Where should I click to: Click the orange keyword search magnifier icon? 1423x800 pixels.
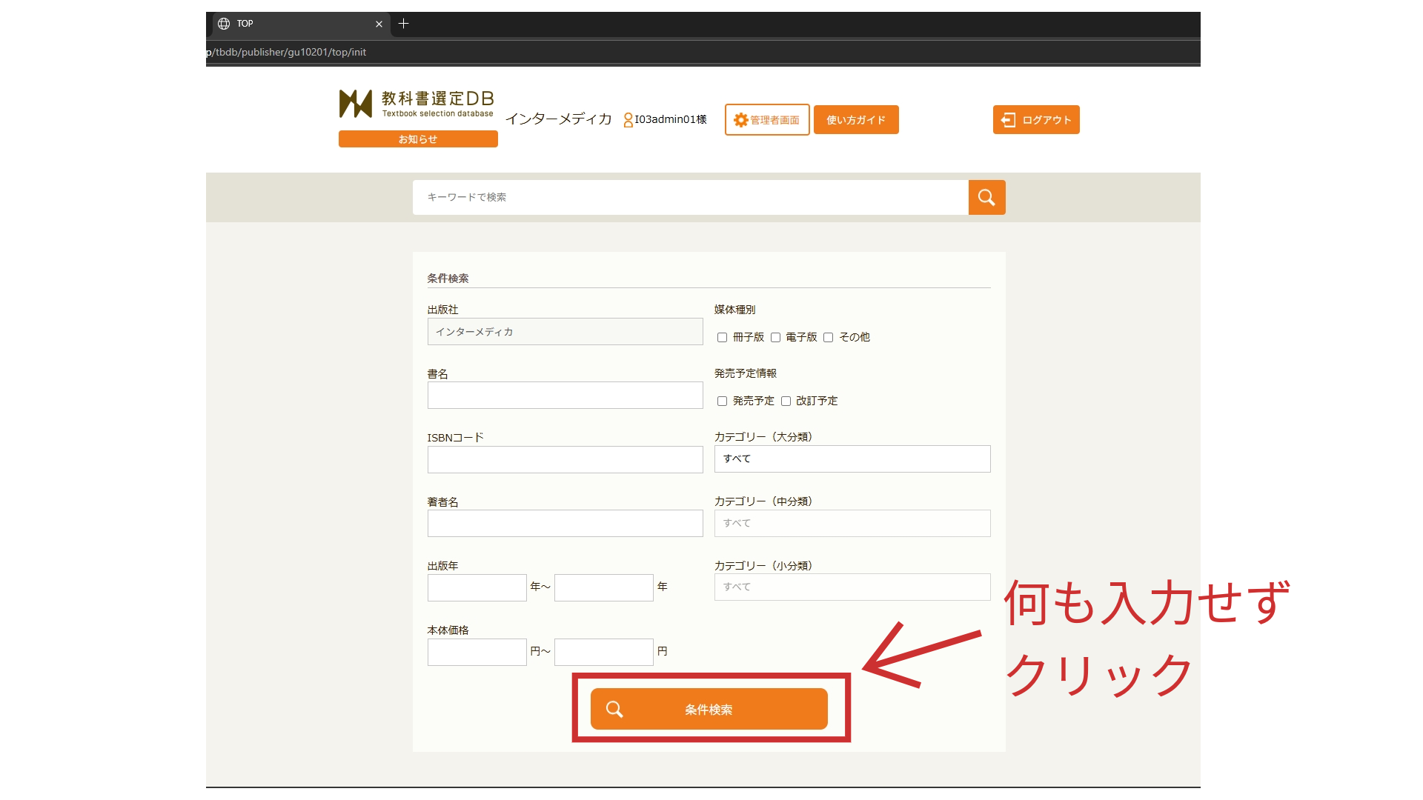[x=986, y=197]
